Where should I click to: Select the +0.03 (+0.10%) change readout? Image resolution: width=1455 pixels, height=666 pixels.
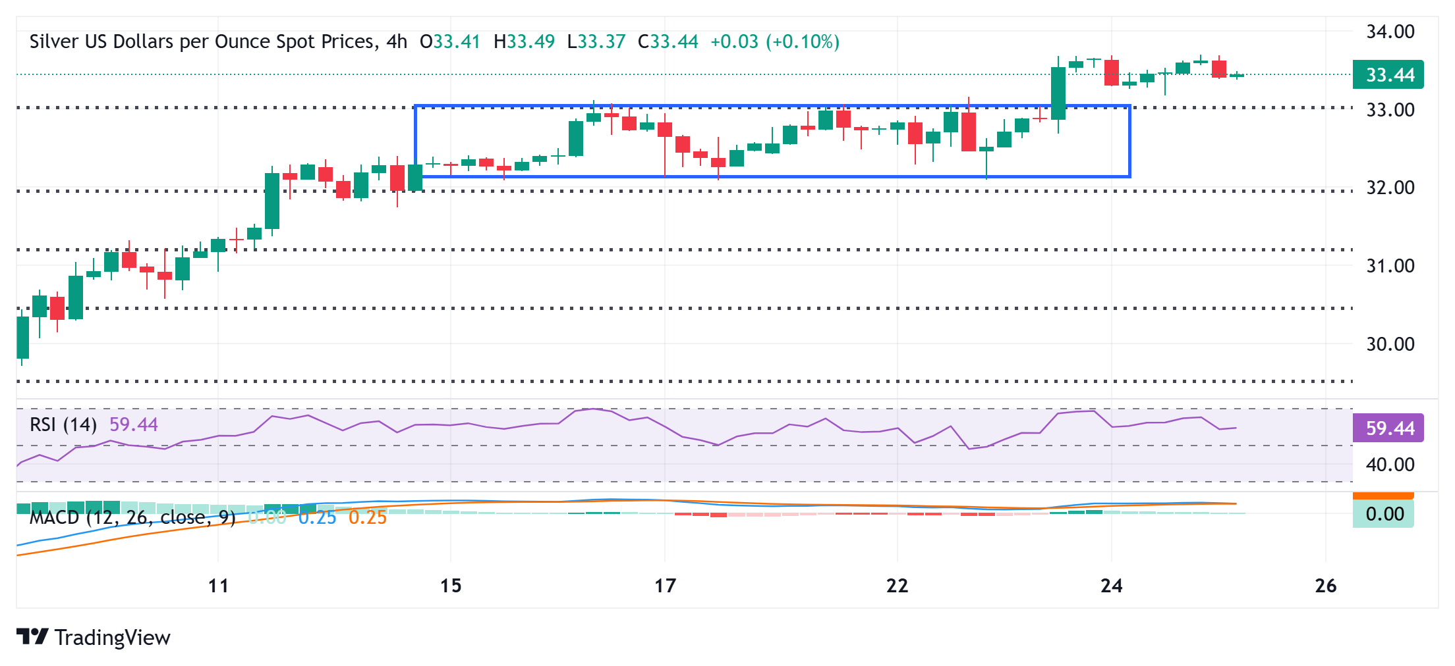[775, 42]
